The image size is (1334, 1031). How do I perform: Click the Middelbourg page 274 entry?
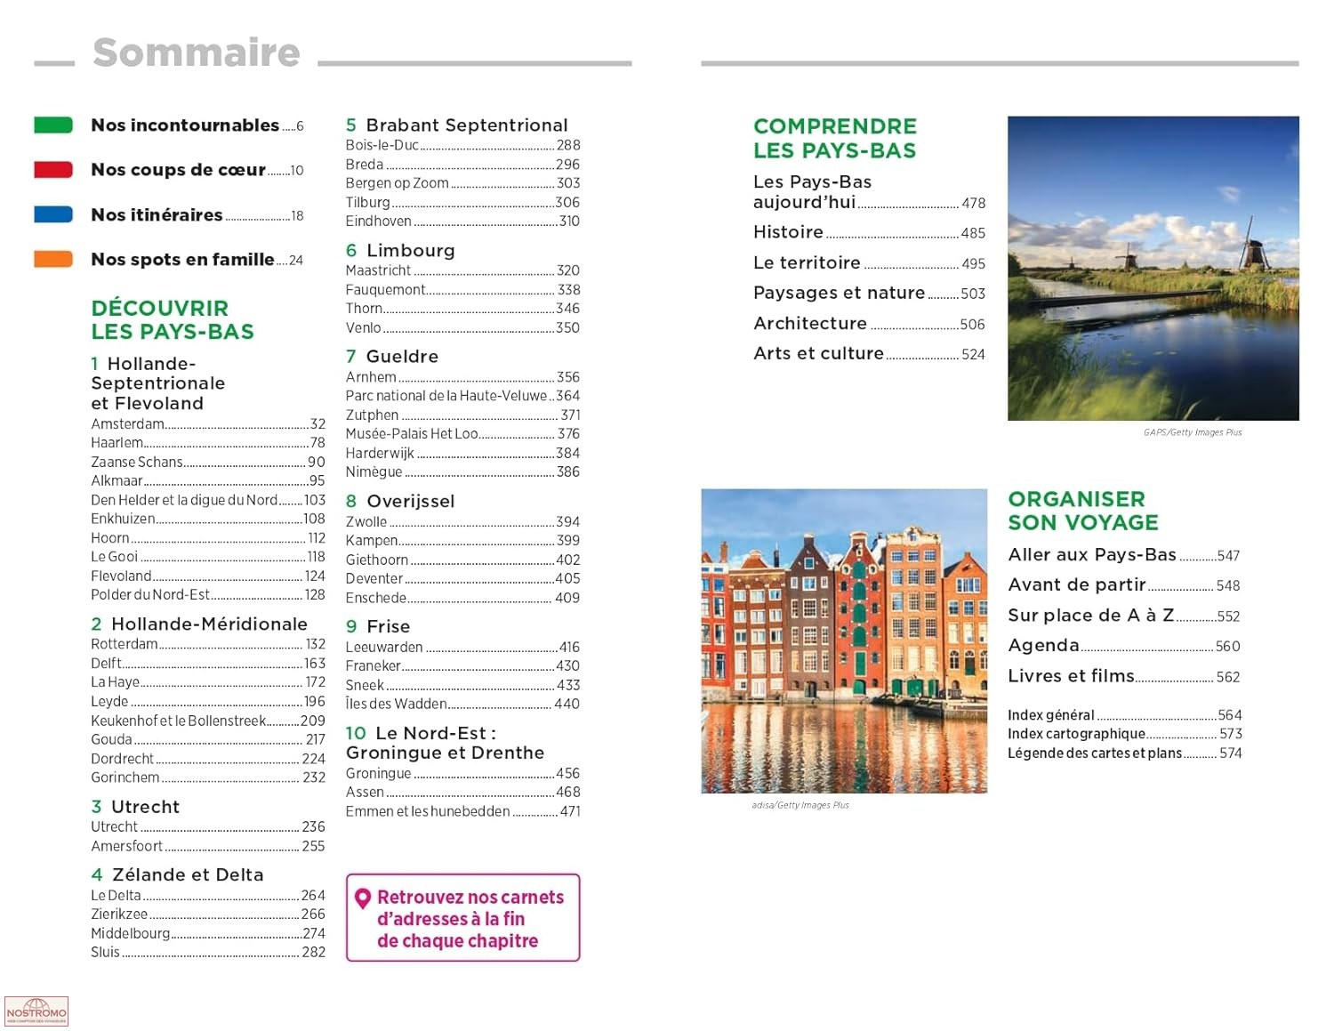[x=208, y=933]
